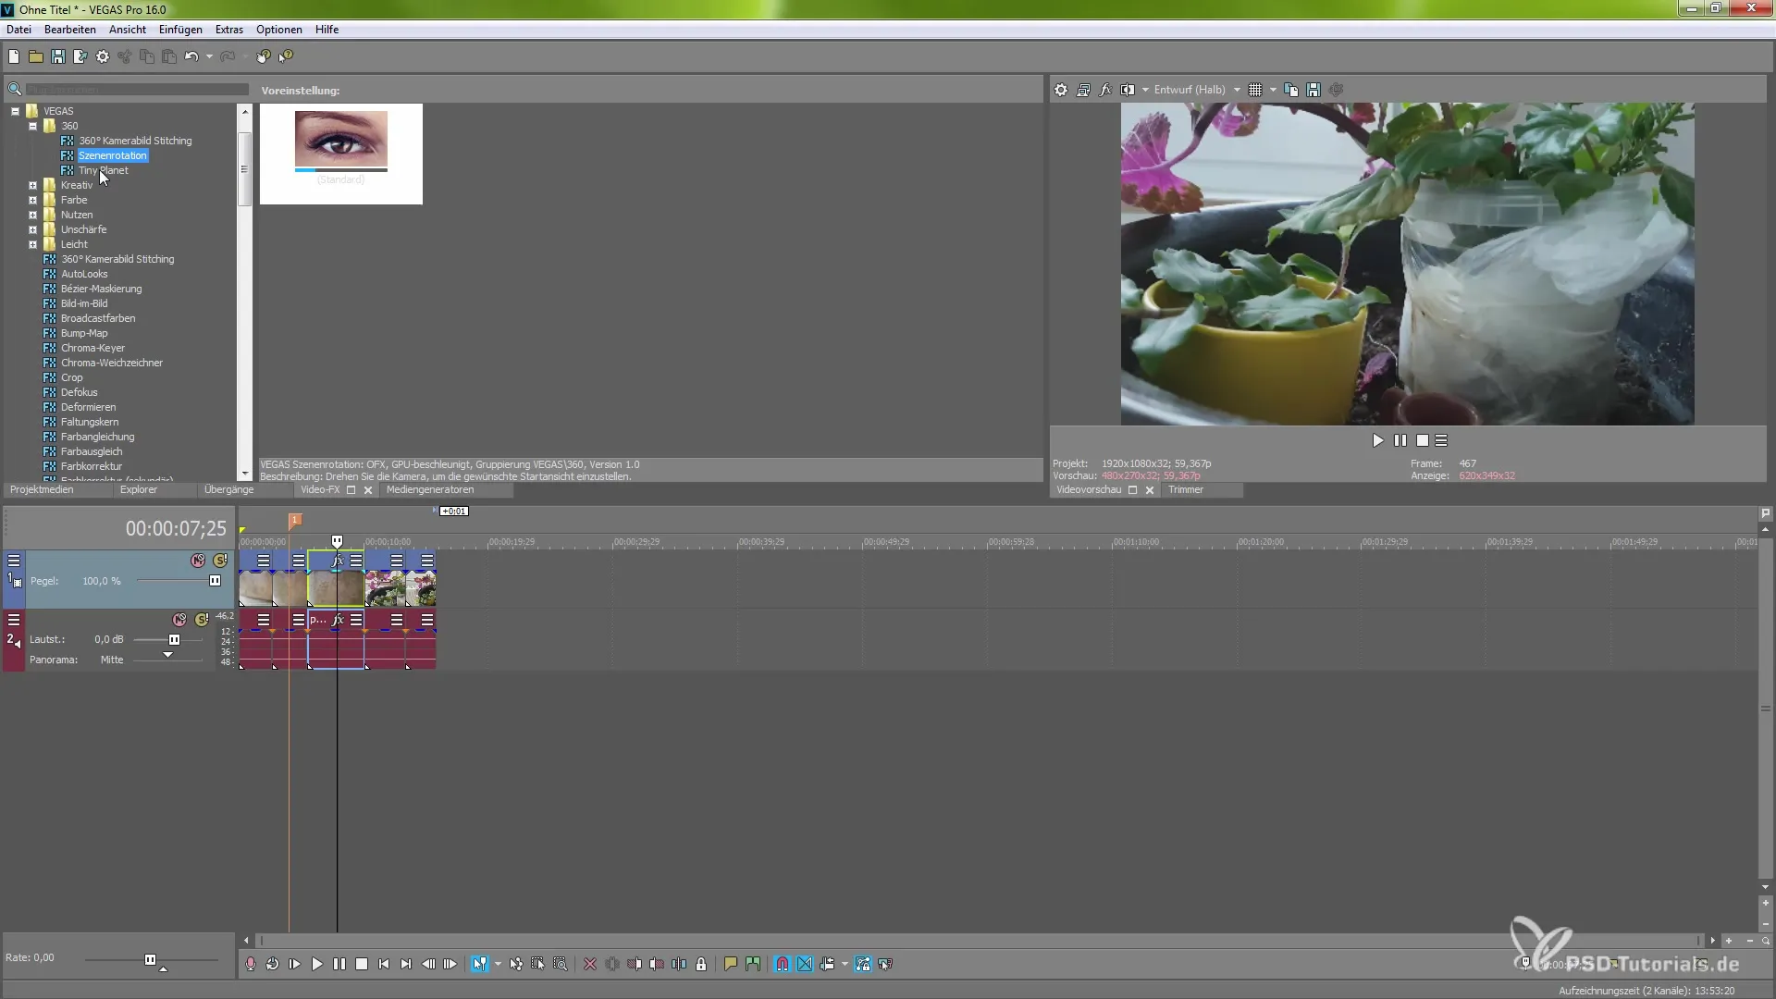Toggle external monitor preview icon
The image size is (1776, 999).
[x=1083, y=90]
